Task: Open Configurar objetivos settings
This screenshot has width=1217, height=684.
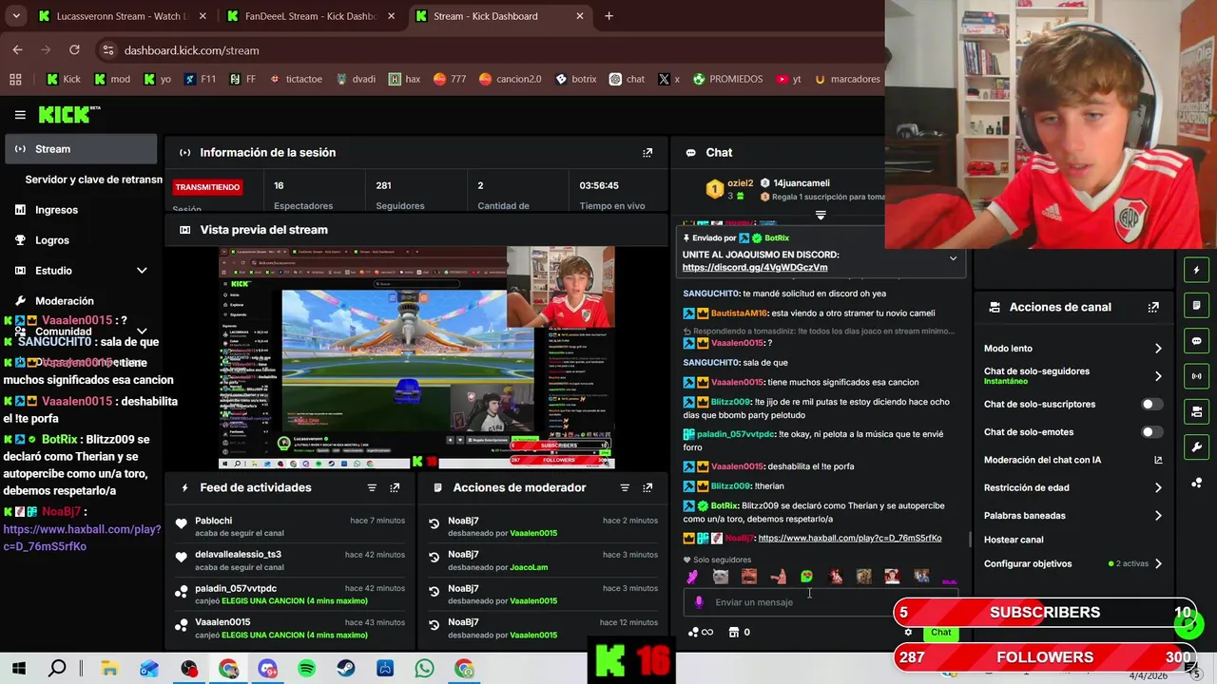Action: click(x=1072, y=563)
